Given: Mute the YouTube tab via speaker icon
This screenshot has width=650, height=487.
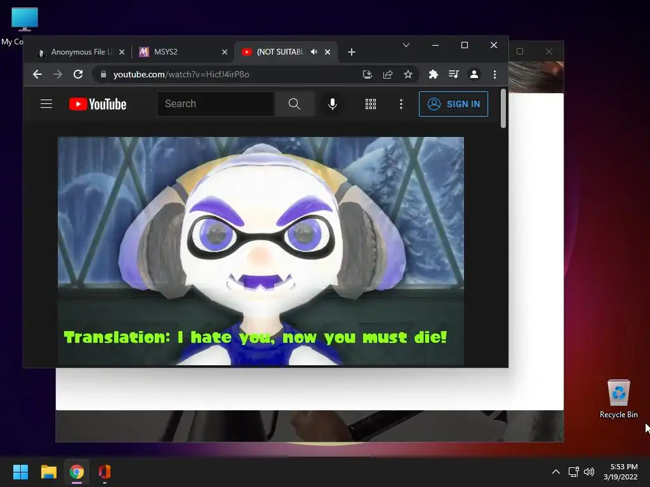Looking at the screenshot, I should point(314,52).
